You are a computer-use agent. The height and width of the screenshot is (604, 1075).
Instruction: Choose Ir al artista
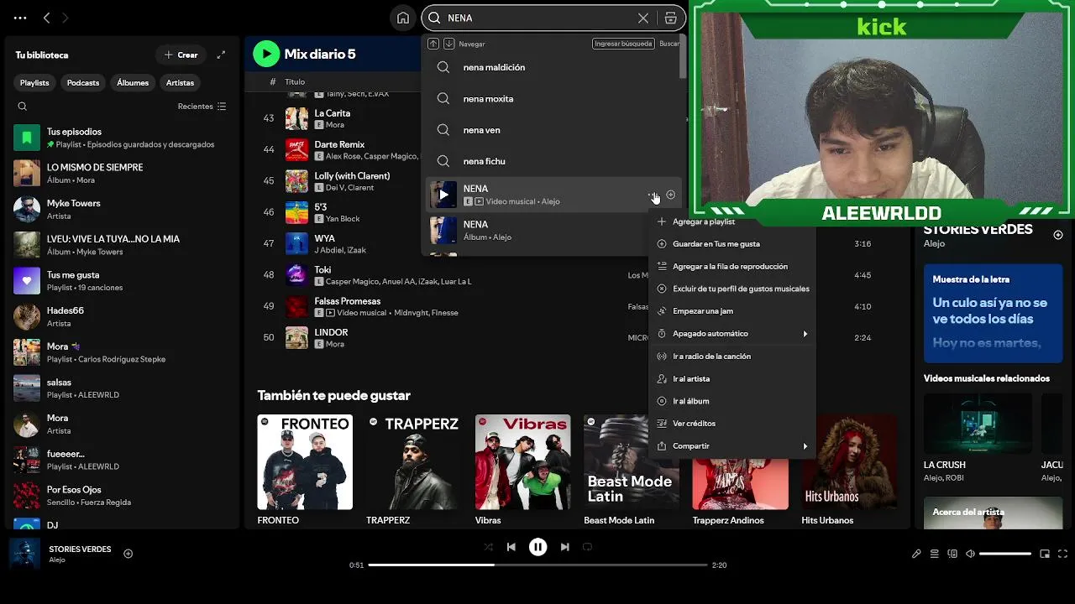[x=732, y=379]
